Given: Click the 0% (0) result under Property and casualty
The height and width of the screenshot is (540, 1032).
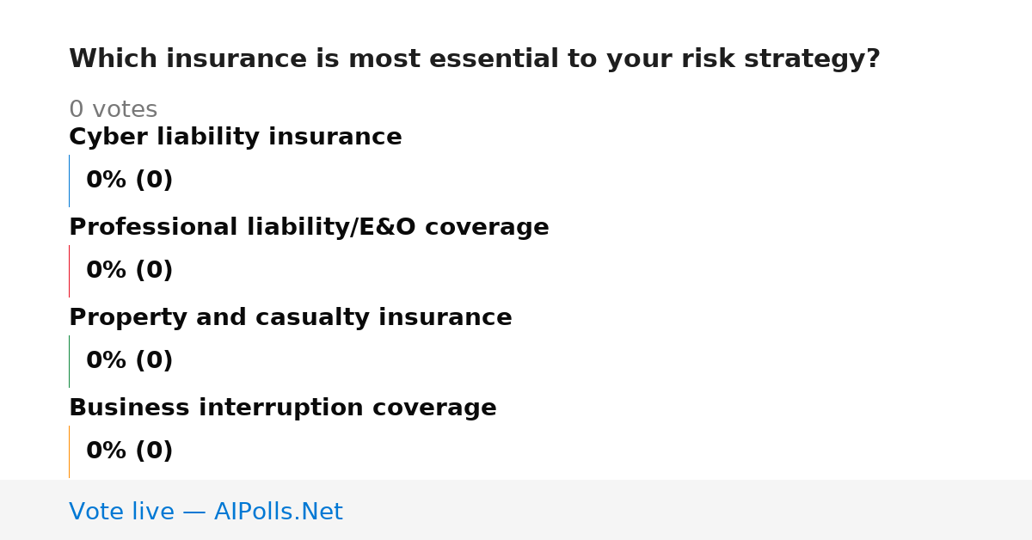Looking at the screenshot, I should click(x=130, y=361).
